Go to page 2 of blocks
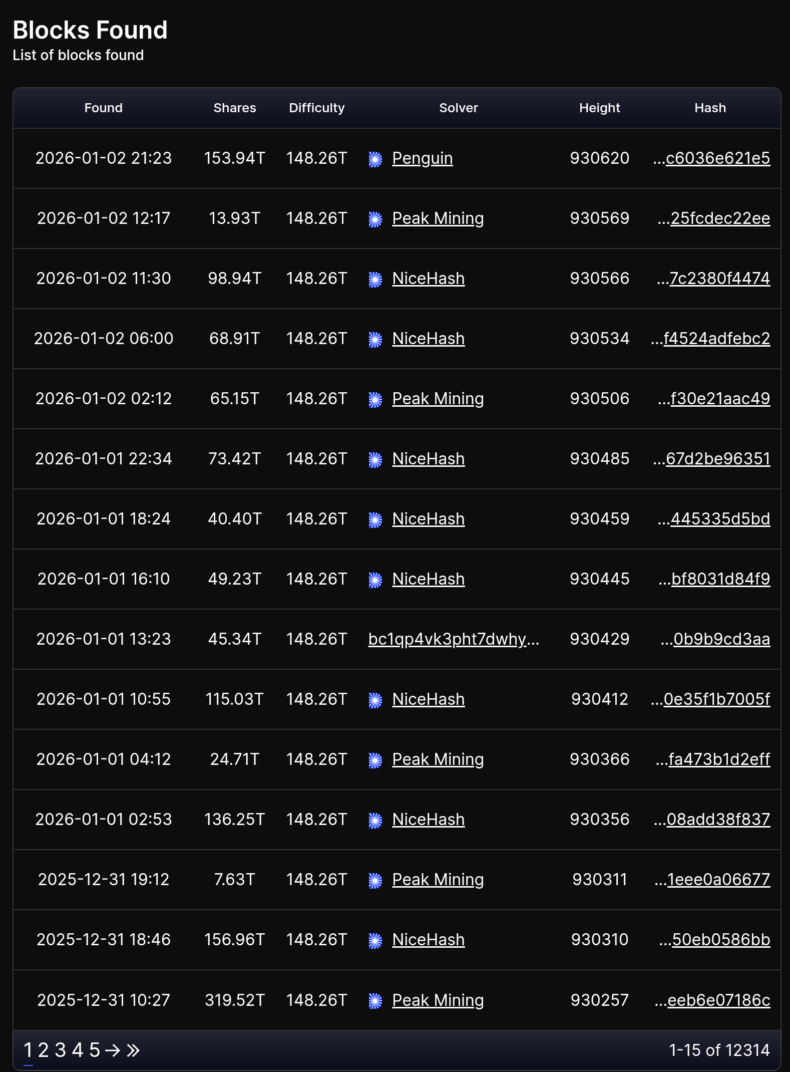This screenshot has height=1072, width=790. pyautogui.click(x=44, y=1050)
